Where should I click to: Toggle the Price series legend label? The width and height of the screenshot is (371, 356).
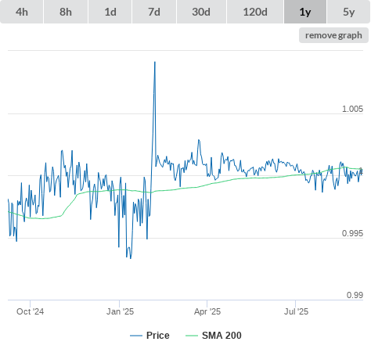click(158, 336)
